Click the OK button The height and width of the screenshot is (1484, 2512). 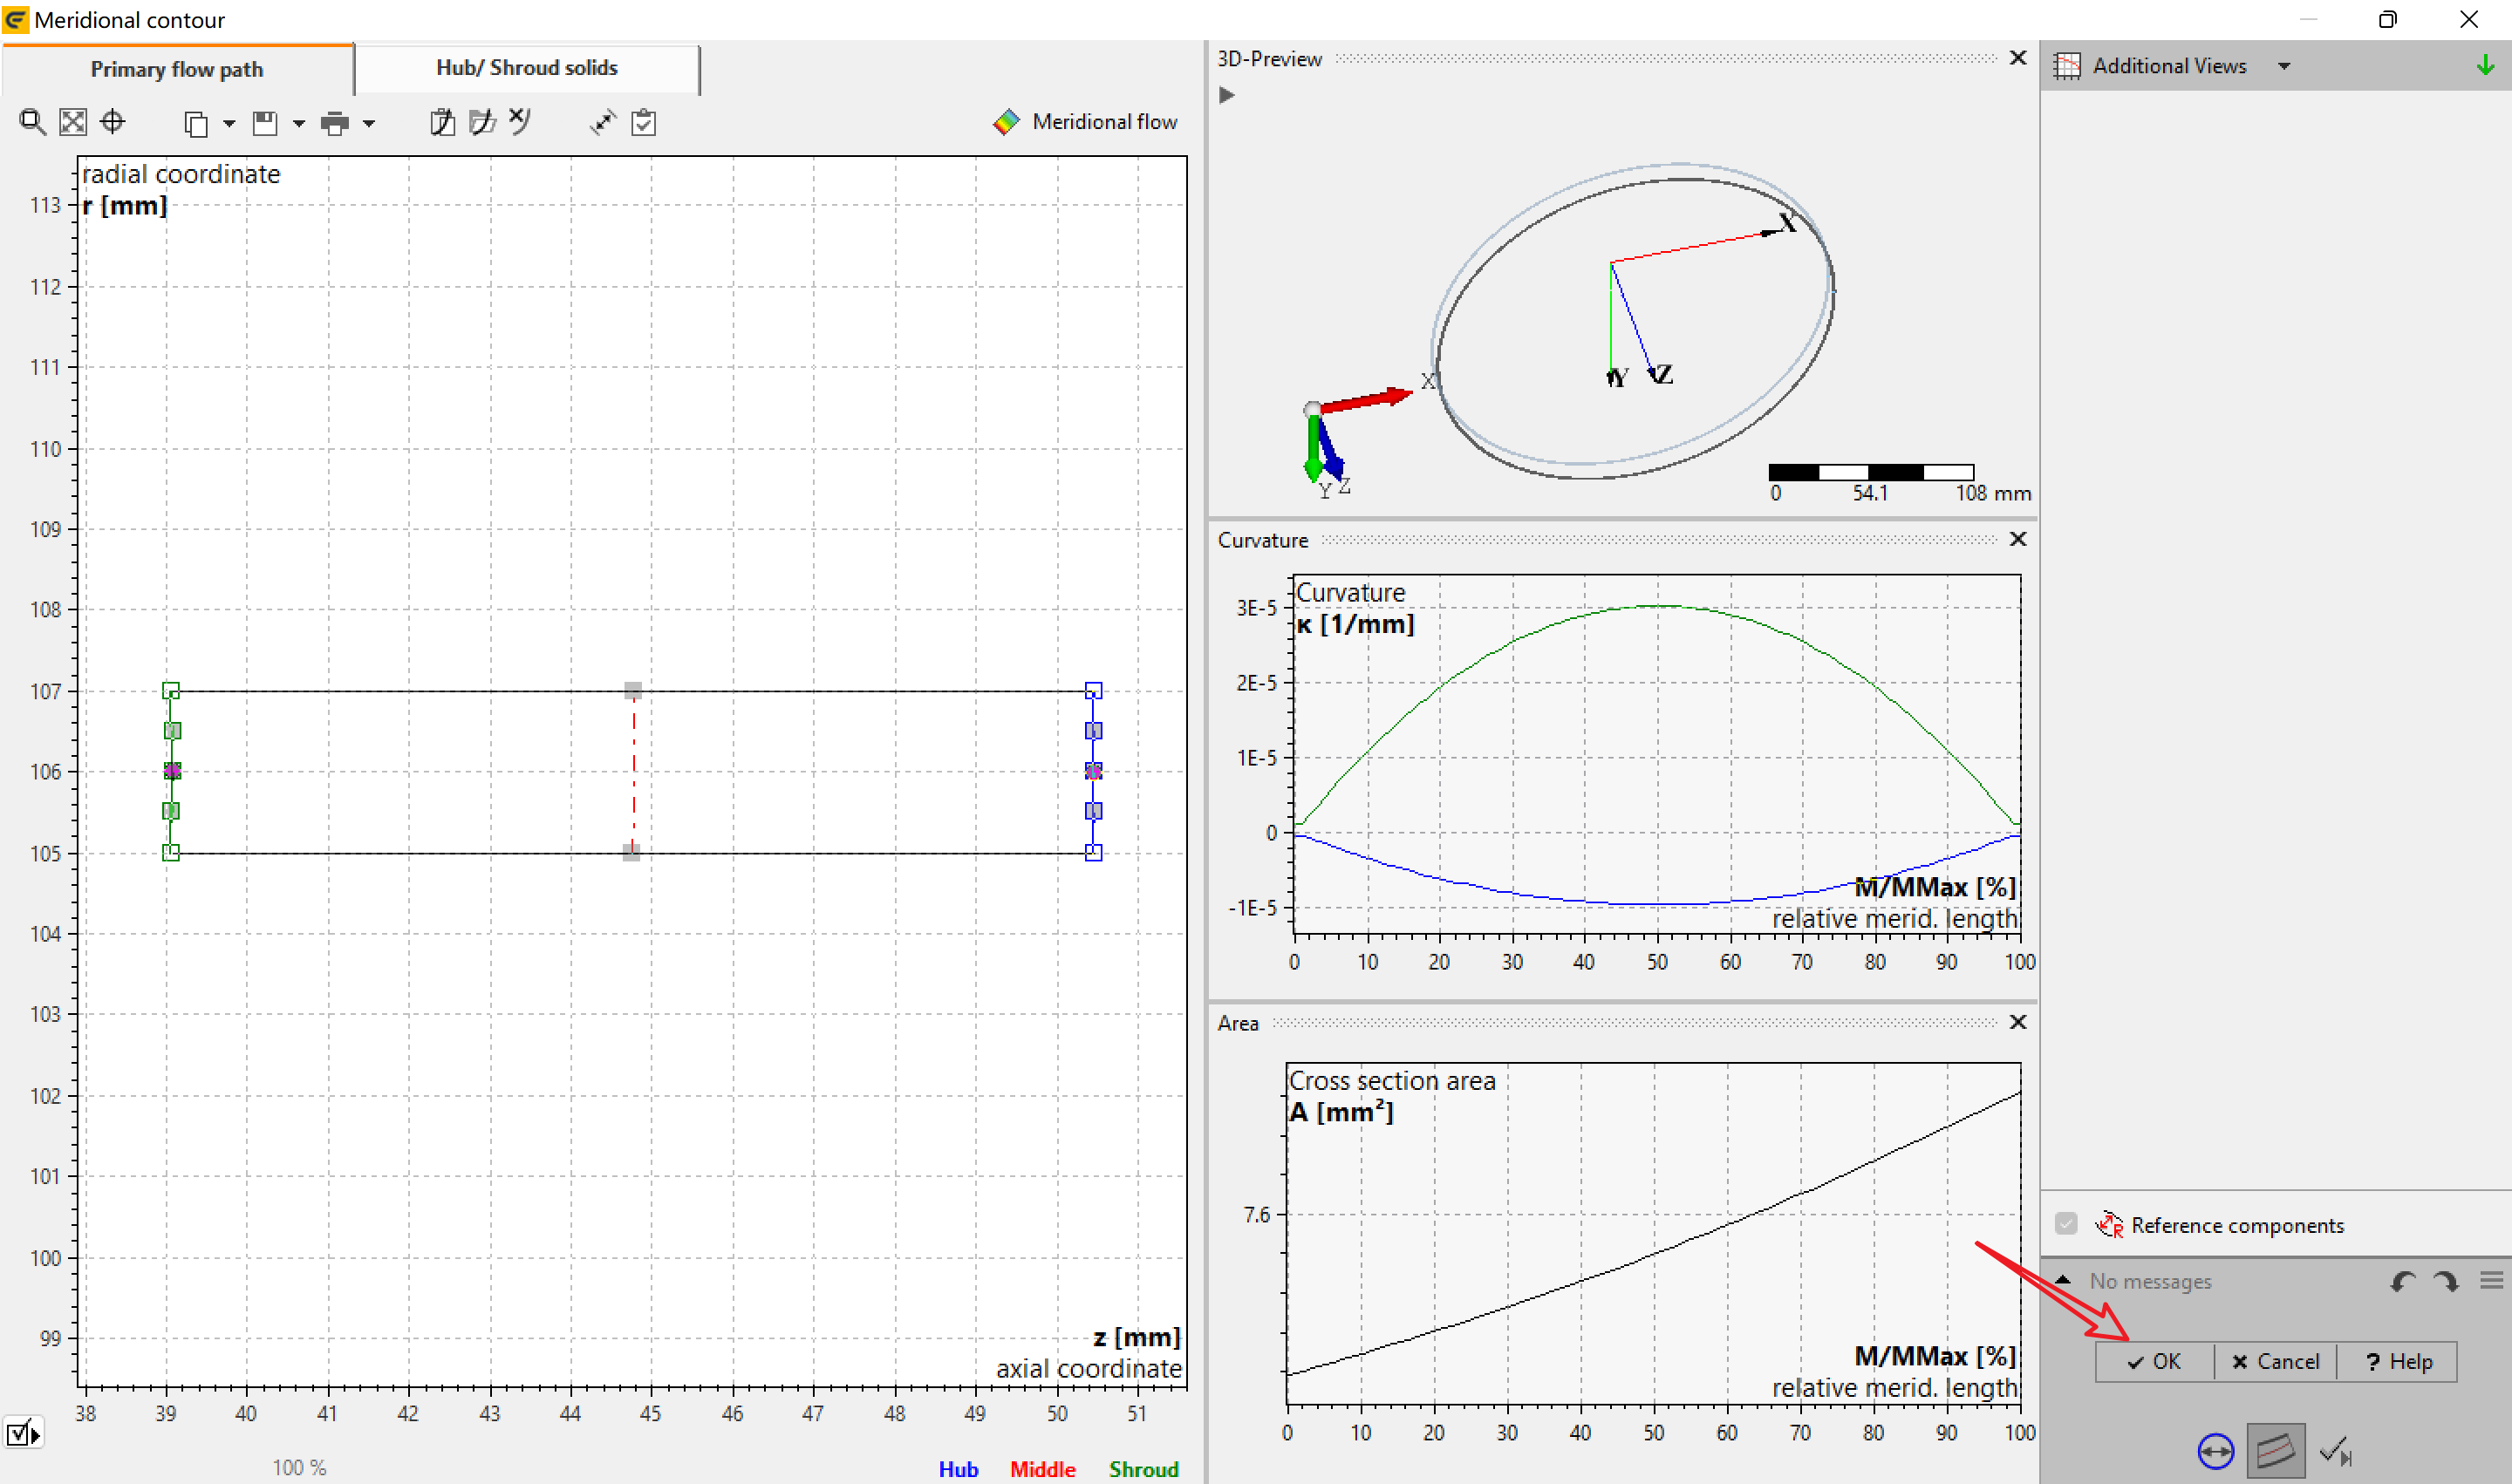2155,1361
